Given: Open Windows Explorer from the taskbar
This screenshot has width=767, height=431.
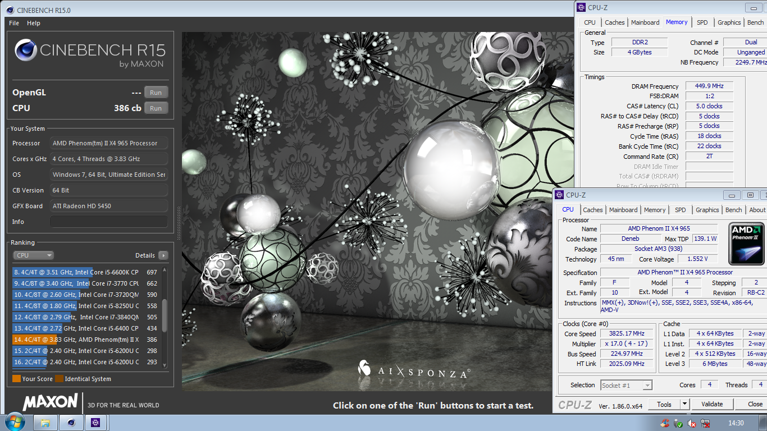Looking at the screenshot, I should click(45, 423).
